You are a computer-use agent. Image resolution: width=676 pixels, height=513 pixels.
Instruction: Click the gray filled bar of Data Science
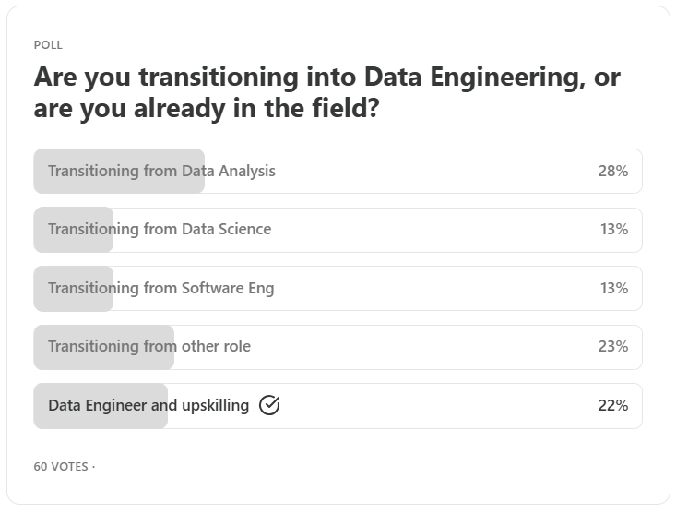74,244
